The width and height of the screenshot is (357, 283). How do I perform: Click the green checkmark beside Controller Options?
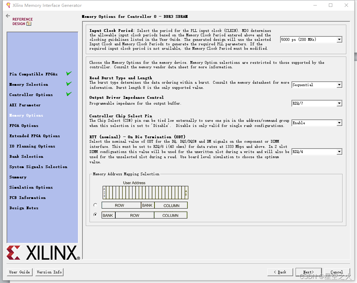point(69,94)
